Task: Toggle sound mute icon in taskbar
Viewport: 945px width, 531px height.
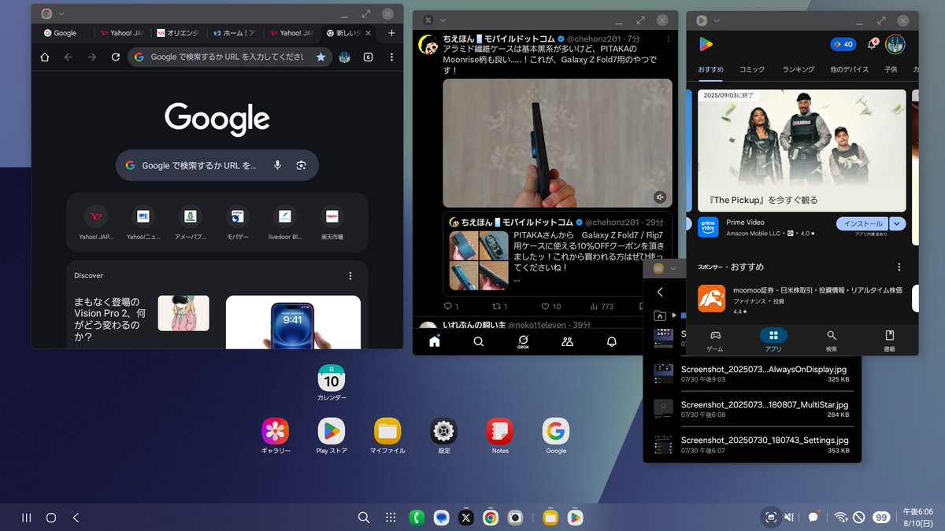Action: (x=791, y=518)
